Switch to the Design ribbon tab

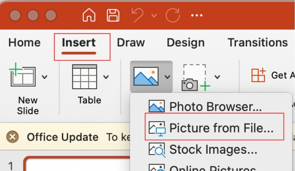point(185,42)
